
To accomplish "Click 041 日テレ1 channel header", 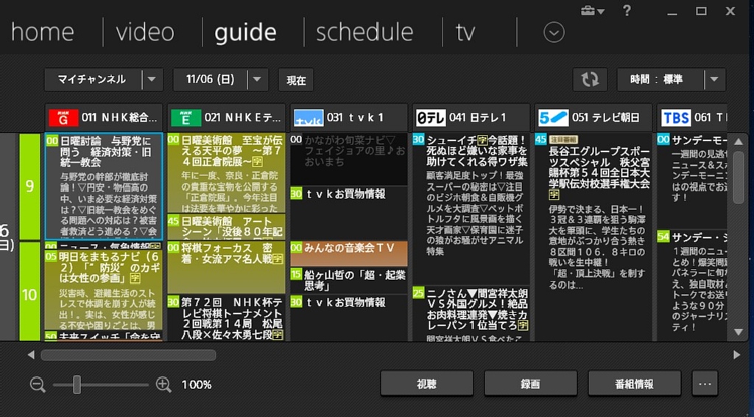I will click(x=471, y=117).
